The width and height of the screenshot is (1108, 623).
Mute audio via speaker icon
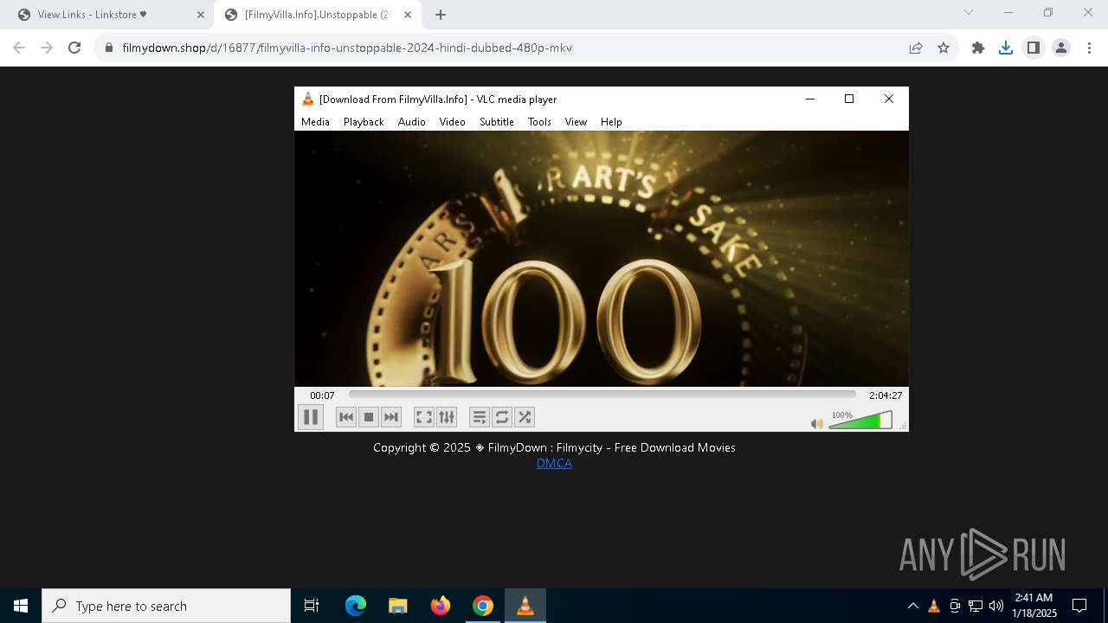(816, 423)
